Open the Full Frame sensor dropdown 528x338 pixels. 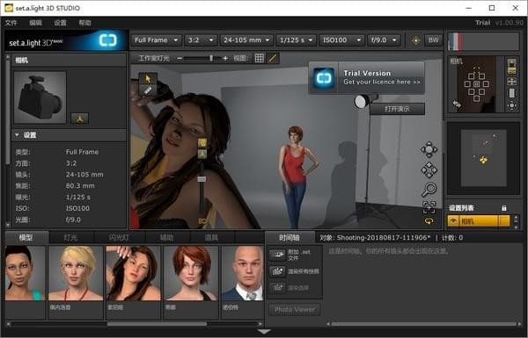point(157,40)
